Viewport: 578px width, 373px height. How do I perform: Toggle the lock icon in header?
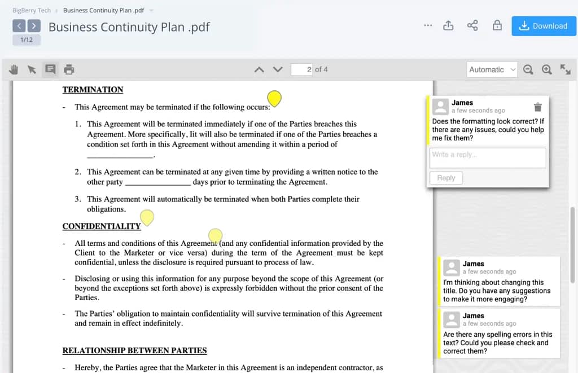pos(497,25)
